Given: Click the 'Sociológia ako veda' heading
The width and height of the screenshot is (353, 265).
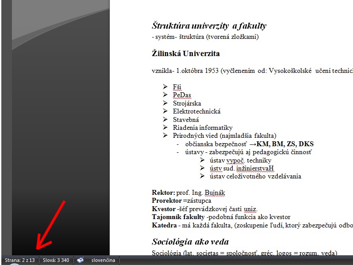Looking at the screenshot, I should pos(190,242).
